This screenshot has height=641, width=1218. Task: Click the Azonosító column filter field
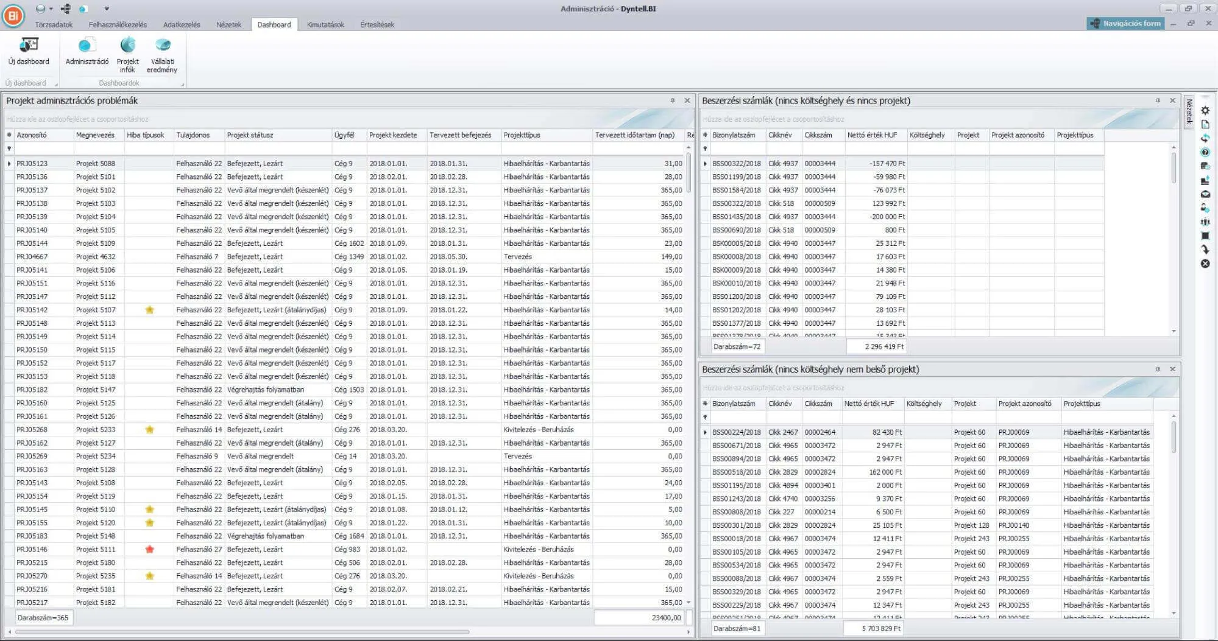(x=43, y=149)
